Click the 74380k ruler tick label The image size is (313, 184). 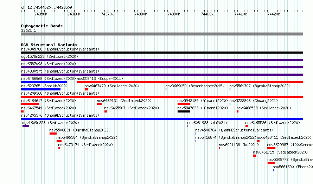(x=141, y=14)
